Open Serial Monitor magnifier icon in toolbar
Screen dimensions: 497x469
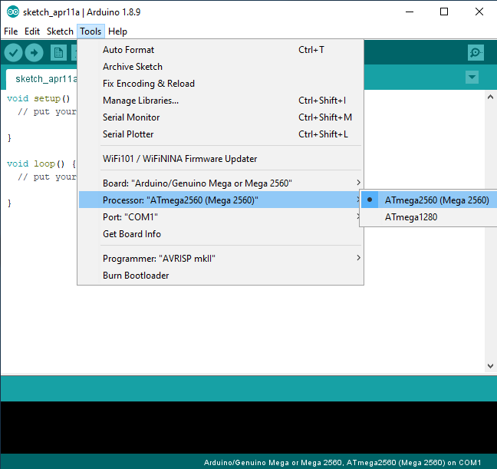476,52
